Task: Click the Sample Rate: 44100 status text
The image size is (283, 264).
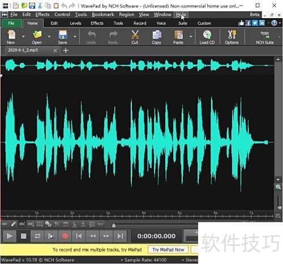Action: (145, 260)
